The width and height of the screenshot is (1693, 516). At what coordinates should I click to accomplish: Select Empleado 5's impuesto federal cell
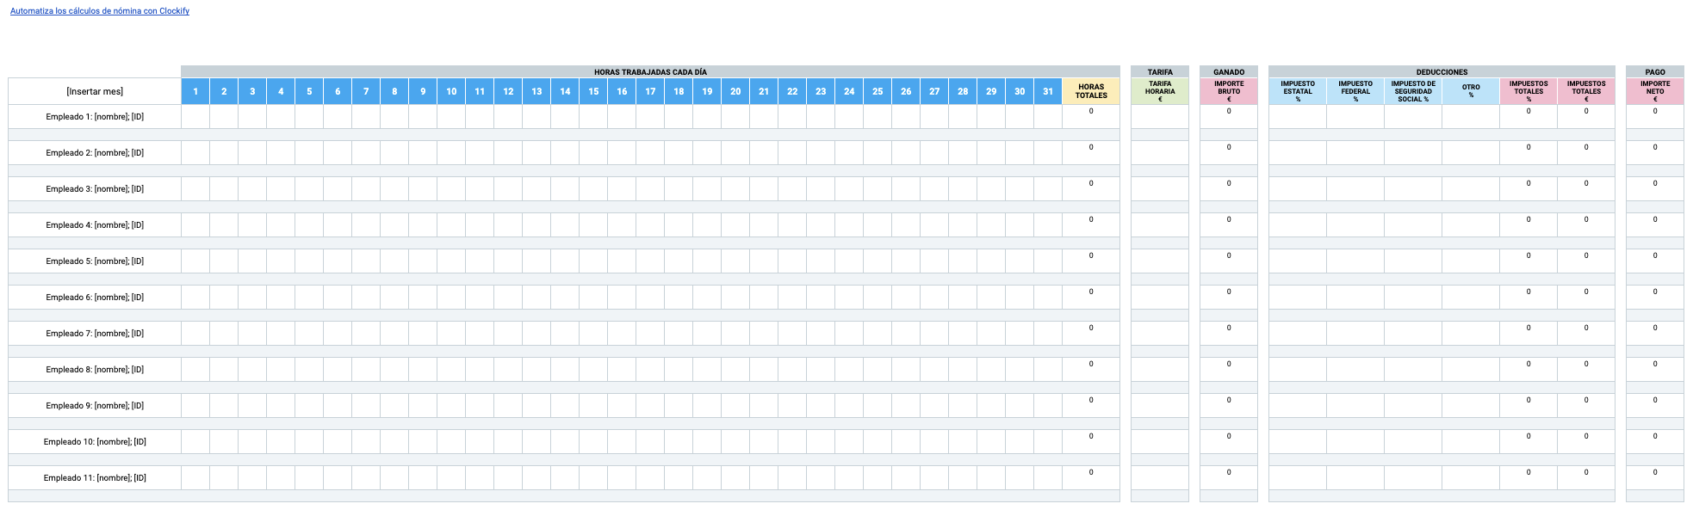click(x=1355, y=261)
